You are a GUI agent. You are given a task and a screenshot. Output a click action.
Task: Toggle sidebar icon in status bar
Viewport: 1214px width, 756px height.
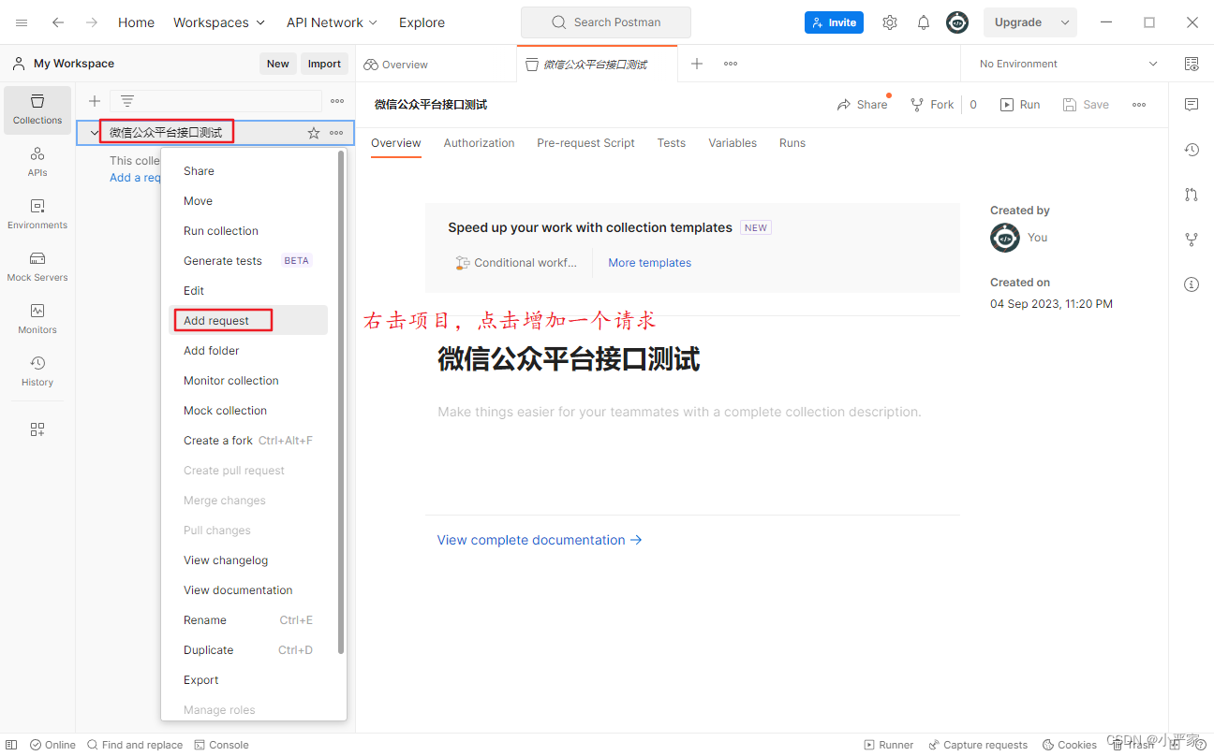pyautogui.click(x=11, y=745)
